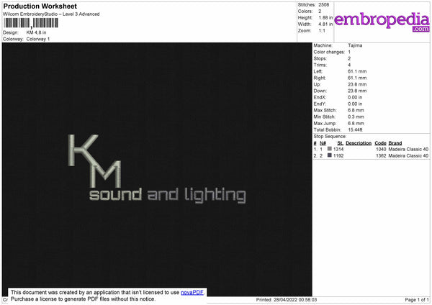
Task: Click the Trims value 4
Action: click(x=349, y=65)
